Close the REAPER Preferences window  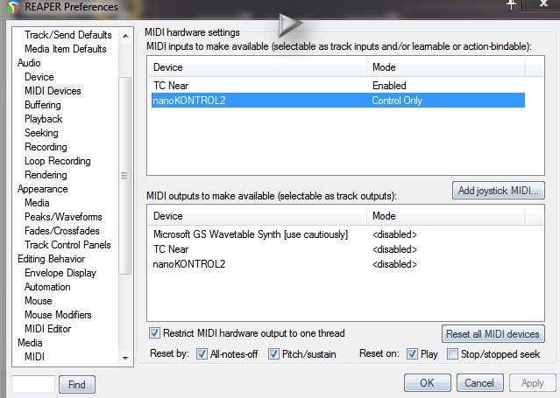click(542, 3)
